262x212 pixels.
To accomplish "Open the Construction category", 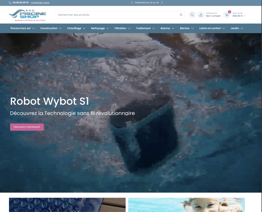I will (x=49, y=28).
